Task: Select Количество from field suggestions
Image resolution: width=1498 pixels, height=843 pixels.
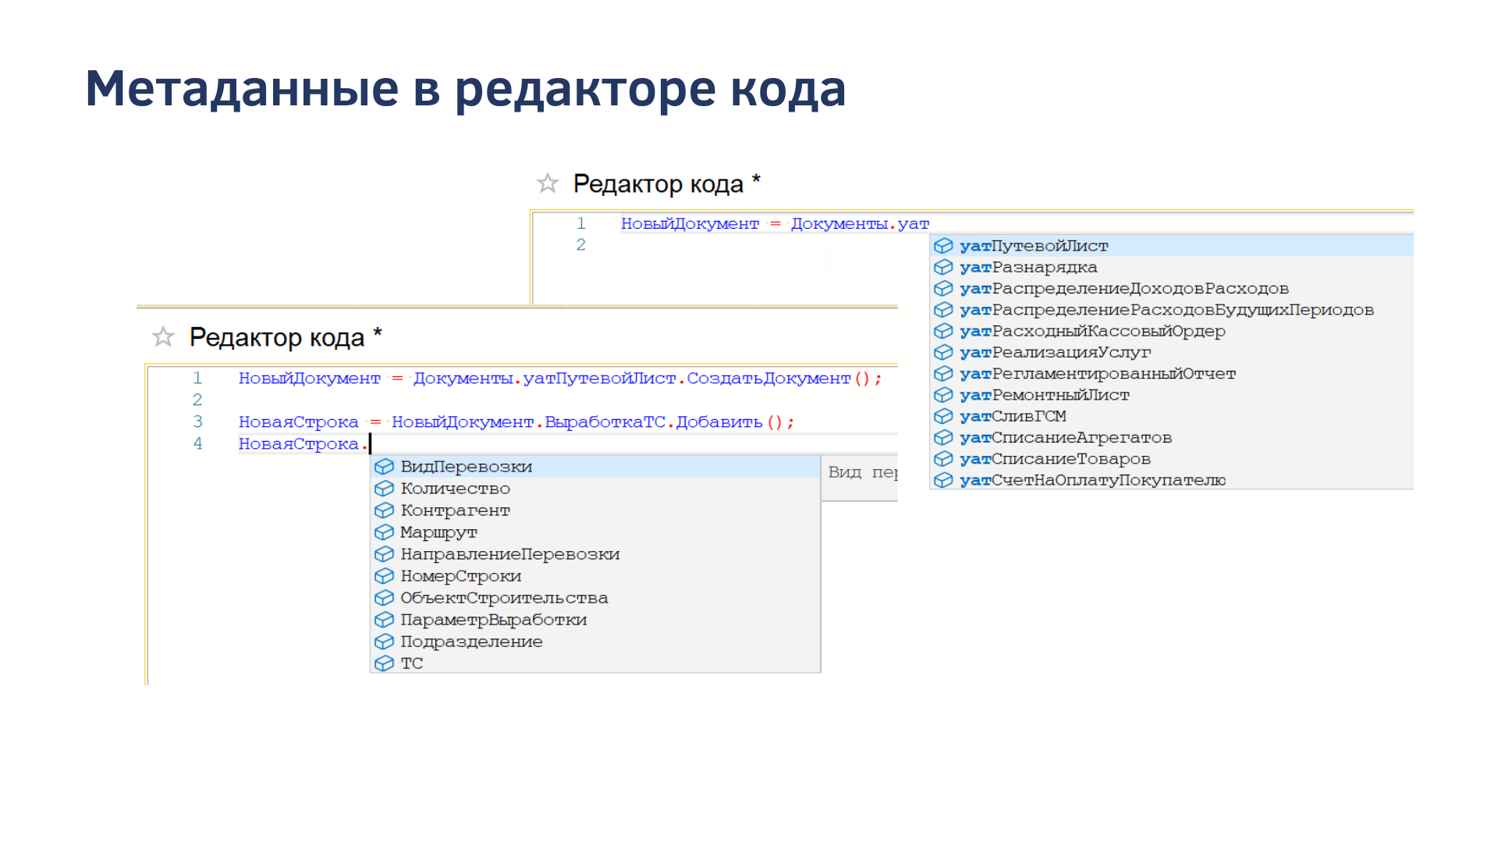Action: [x=455, y=489]
